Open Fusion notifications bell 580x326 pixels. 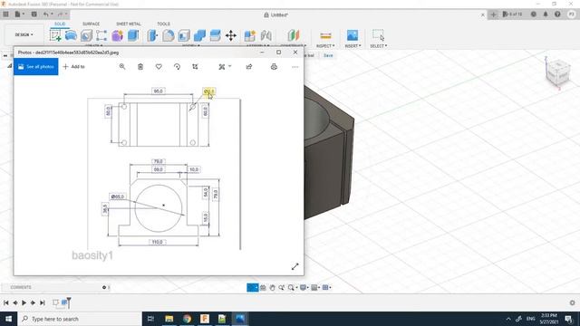(x=546, y=14)
